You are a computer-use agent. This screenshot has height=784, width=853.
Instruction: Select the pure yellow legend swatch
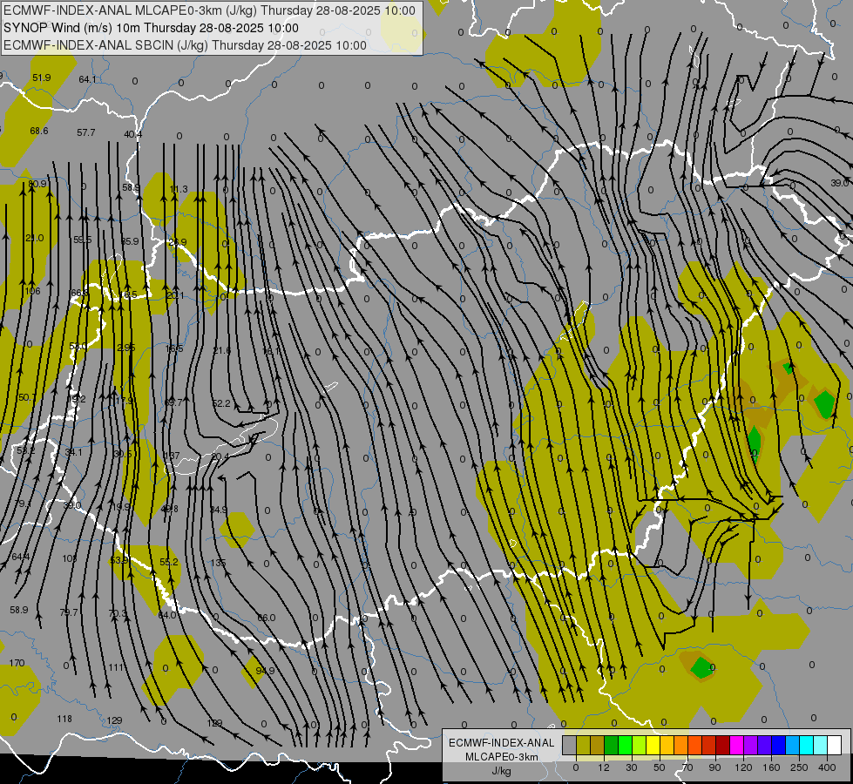653,746
